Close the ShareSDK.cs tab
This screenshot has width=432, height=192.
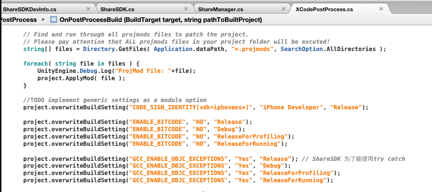pyautogui.click(x=186, y=9)
